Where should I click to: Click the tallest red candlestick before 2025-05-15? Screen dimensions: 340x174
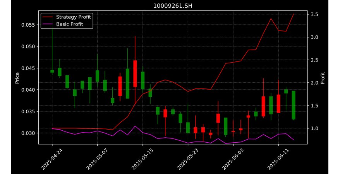(x=135, y=73)
